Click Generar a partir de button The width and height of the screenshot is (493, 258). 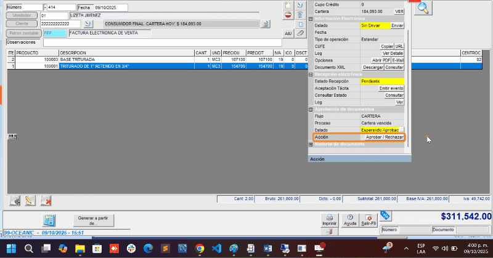click(x=93, y=220)
